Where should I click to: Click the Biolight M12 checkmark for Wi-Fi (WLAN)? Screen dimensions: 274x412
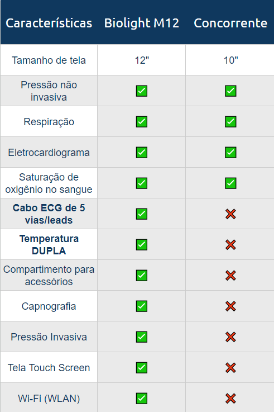click(142, 399)
